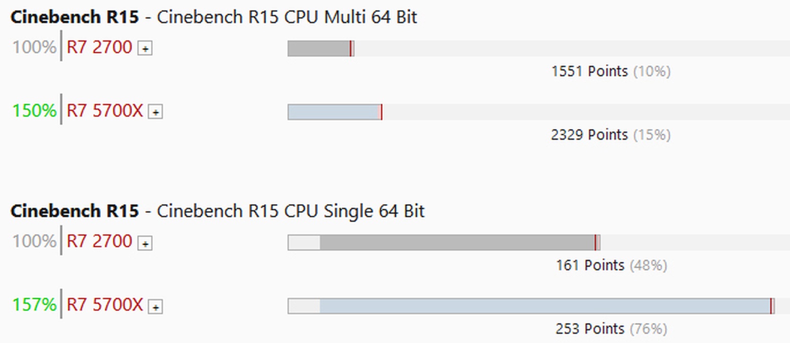Expand R7 2700 details under CPU Multi

(145, 49)
